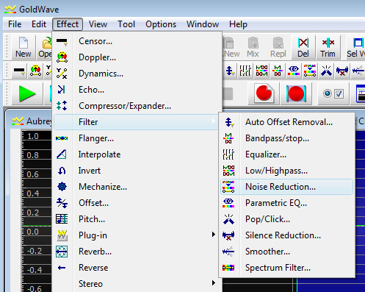
Task: Choose Doppler... from the Effect menu
Action: click(x=137, y=57)
